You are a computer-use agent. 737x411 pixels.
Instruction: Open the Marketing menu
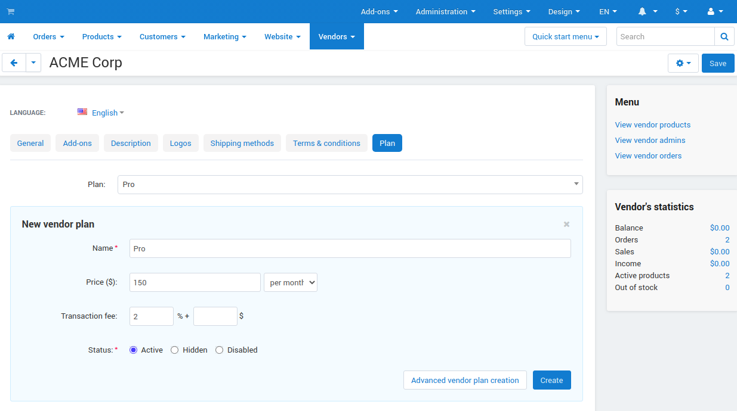coord(225,36)
